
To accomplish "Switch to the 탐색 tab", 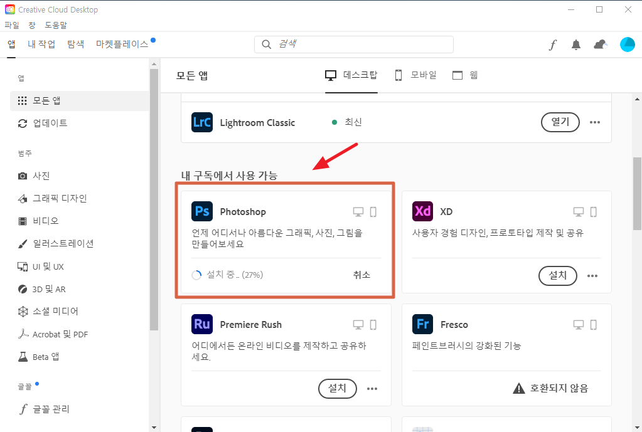I will coord(76,44).
